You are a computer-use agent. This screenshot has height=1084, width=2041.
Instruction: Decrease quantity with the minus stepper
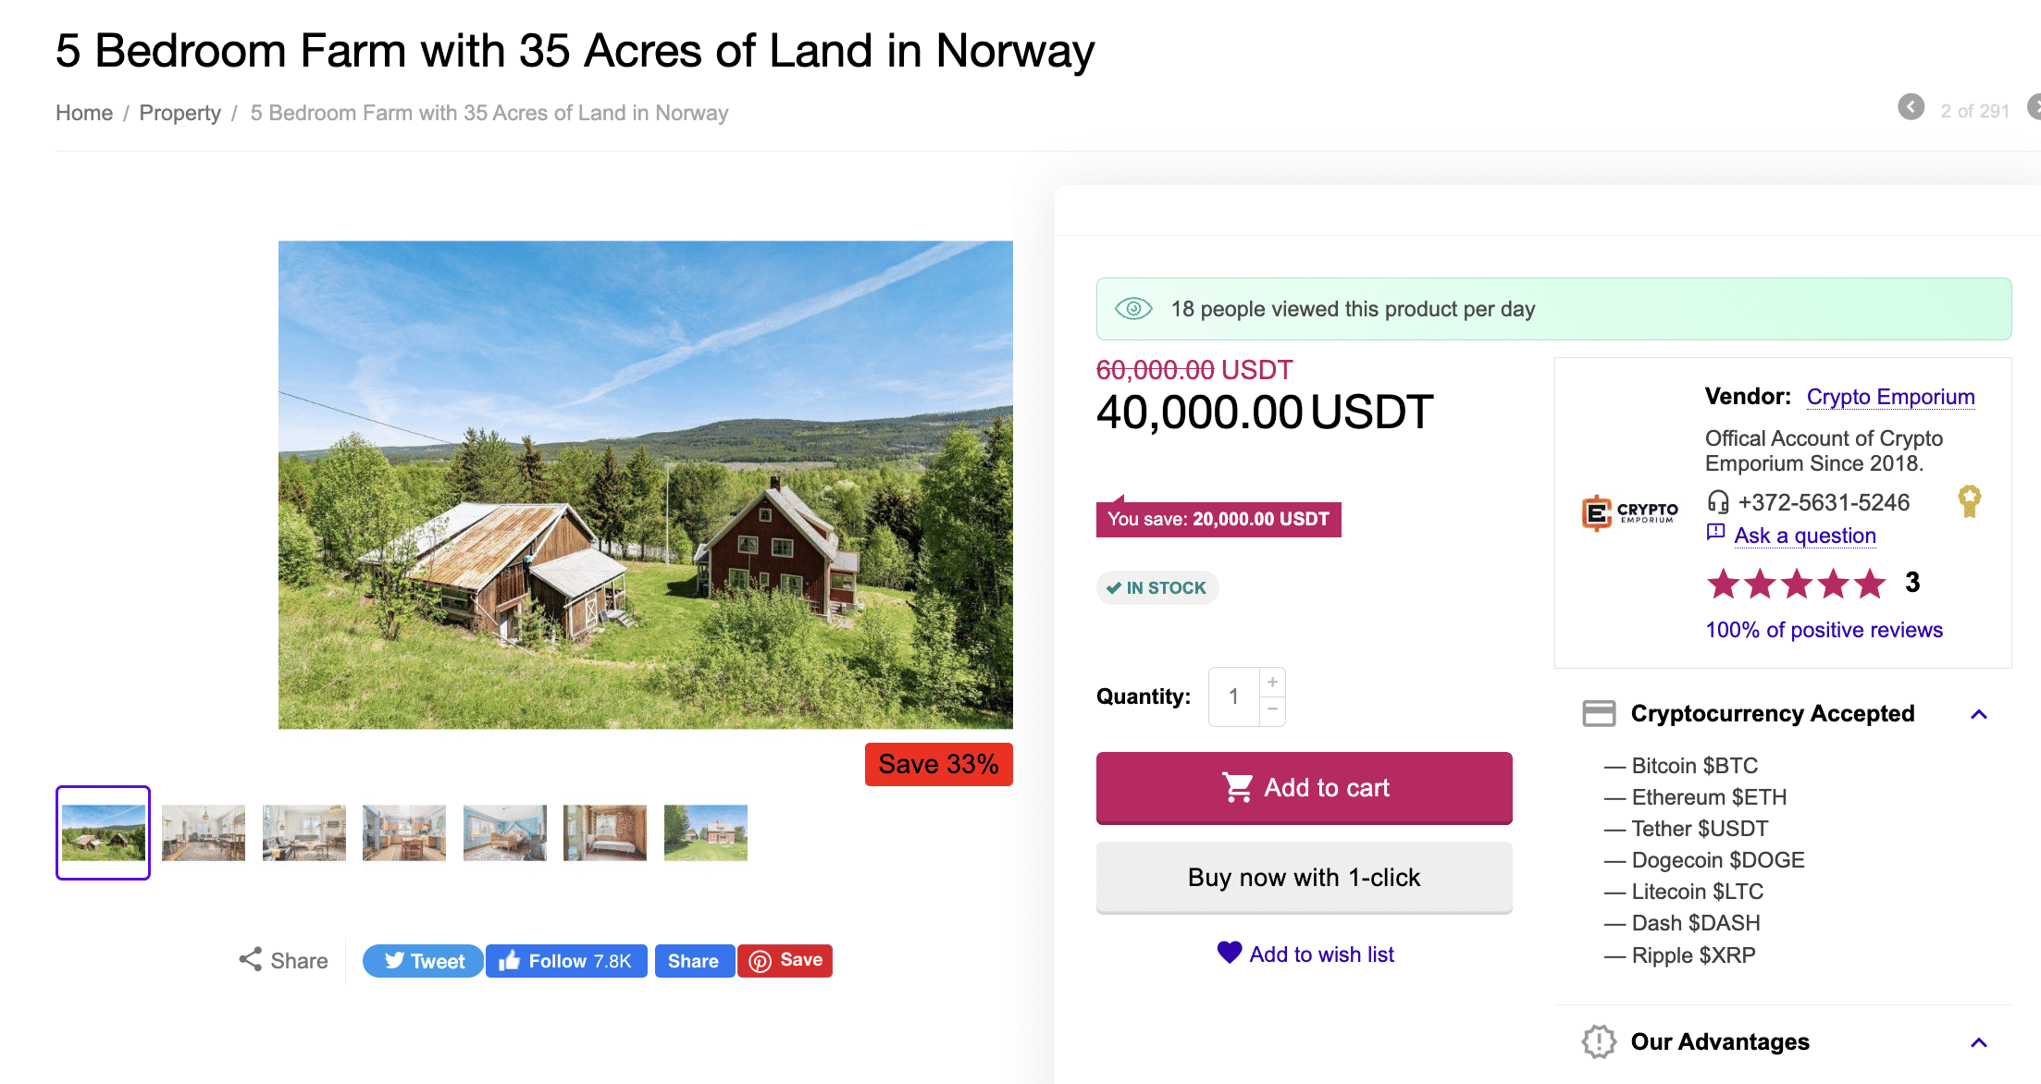click(1272, 709)
